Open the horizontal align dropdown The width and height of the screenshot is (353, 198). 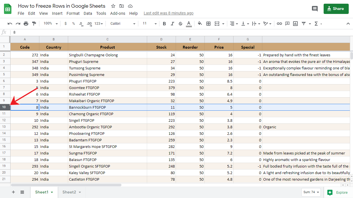(234, 24)
